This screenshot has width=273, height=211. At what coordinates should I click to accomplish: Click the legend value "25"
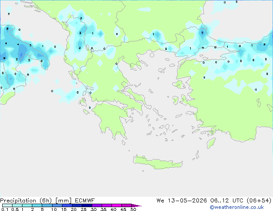pyautogui.click(x=84, y=209)
